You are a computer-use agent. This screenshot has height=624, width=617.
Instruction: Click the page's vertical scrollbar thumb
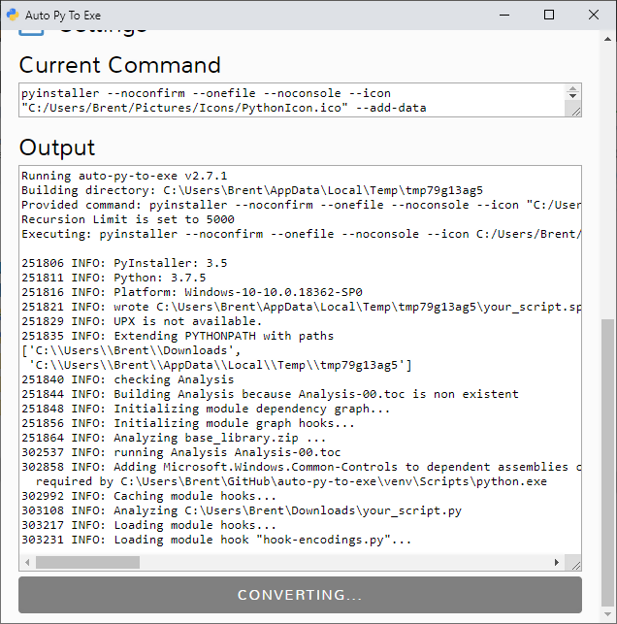click(x=607, y=456)
